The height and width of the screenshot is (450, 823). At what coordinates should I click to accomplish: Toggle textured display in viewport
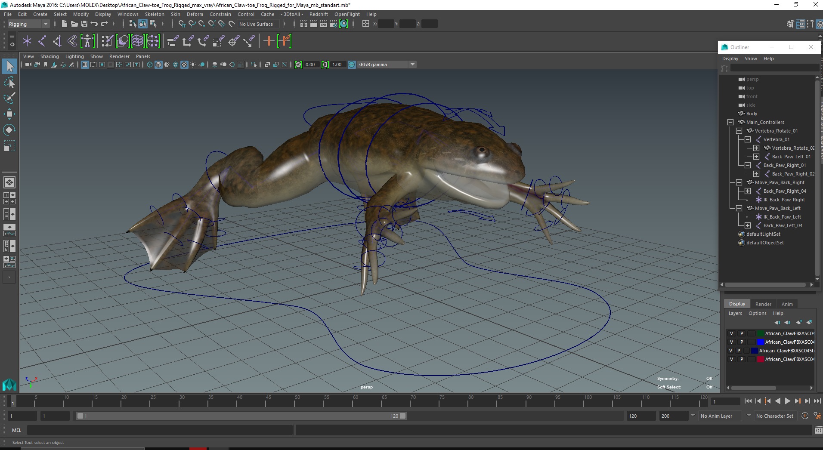(x=184, y=65)
